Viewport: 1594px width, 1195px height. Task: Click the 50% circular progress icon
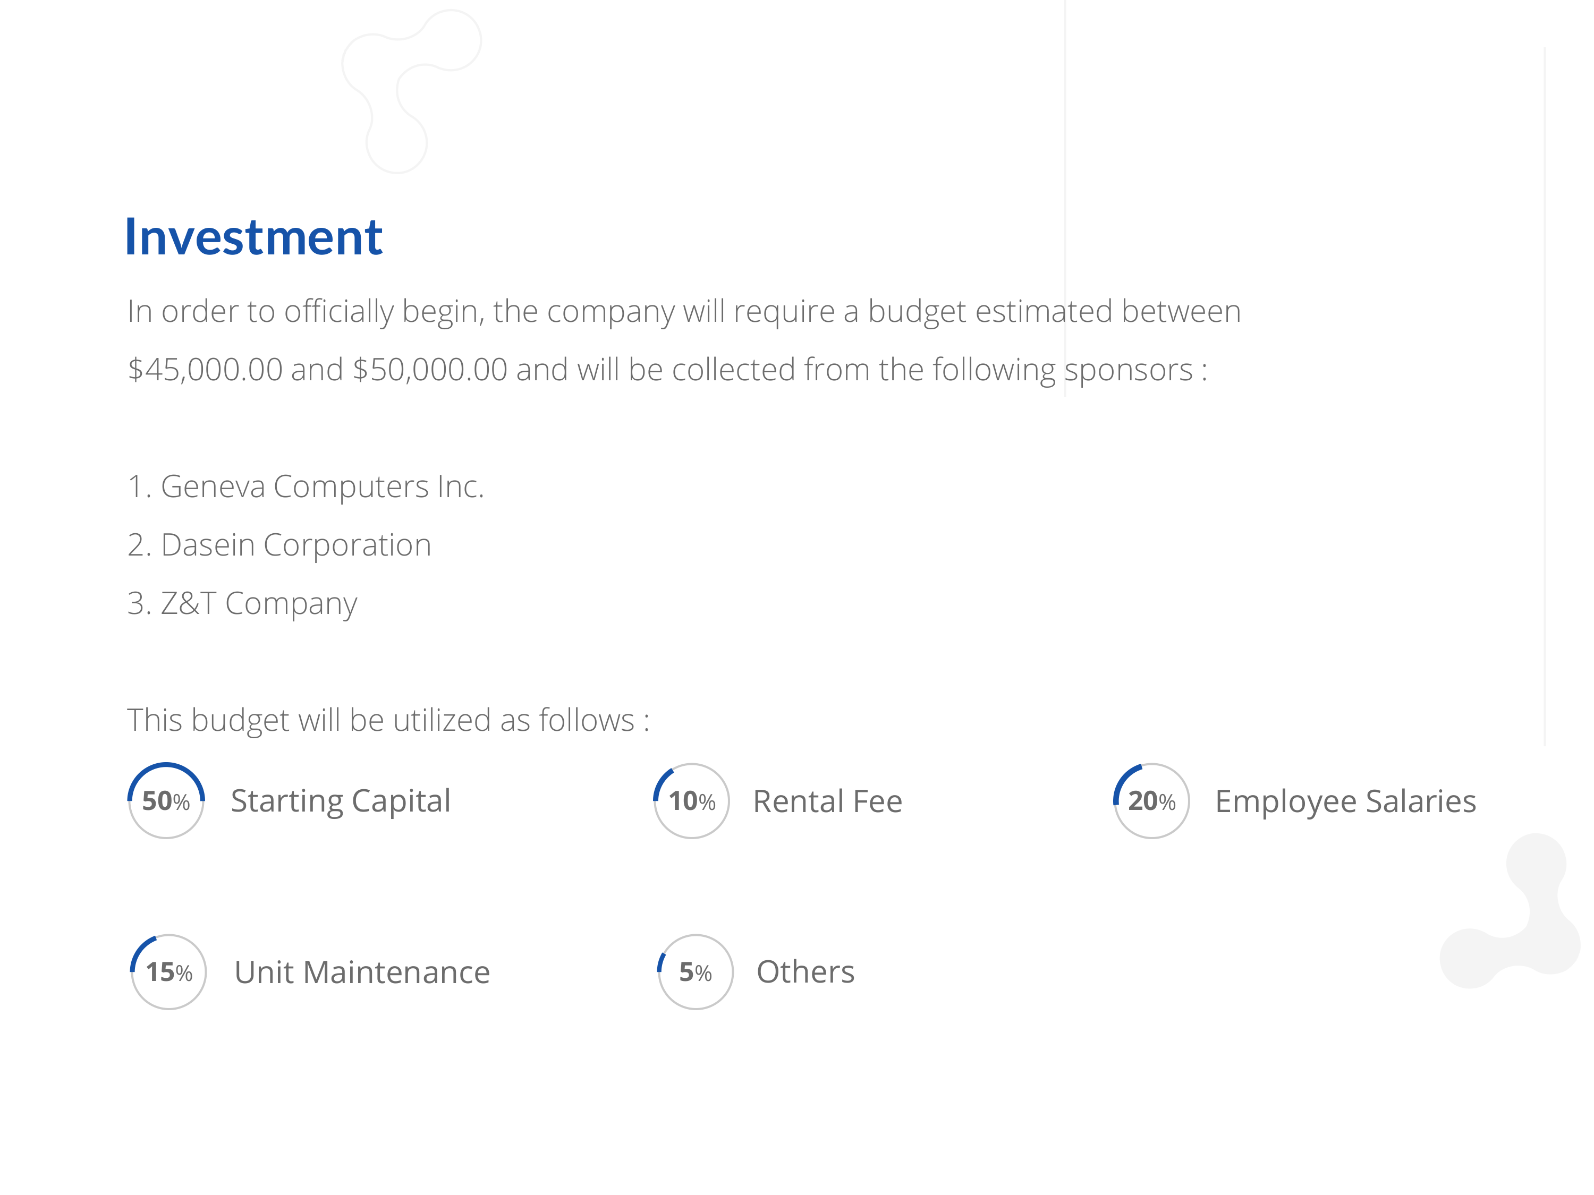coord(166,800)
